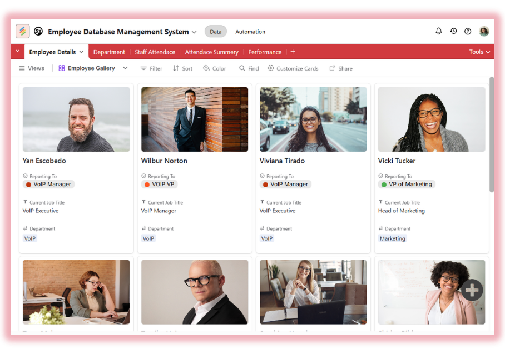505x354 pixels.
Task: Switch to the Department tab
Action: click(x=109, y=52)
